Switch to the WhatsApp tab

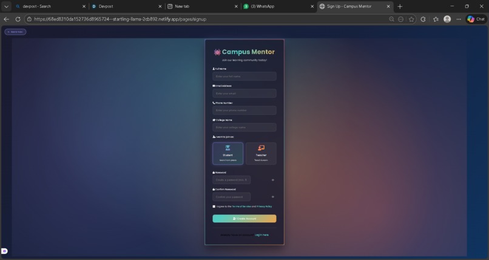click(x=279, y=6)
